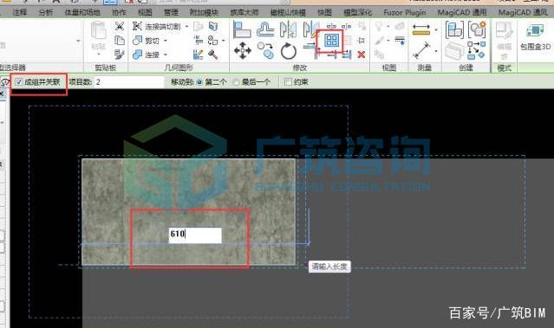This screenshot has width=554, height=328.
Task: Enable the 约束 checkbox
Action: tap(288, 82)
